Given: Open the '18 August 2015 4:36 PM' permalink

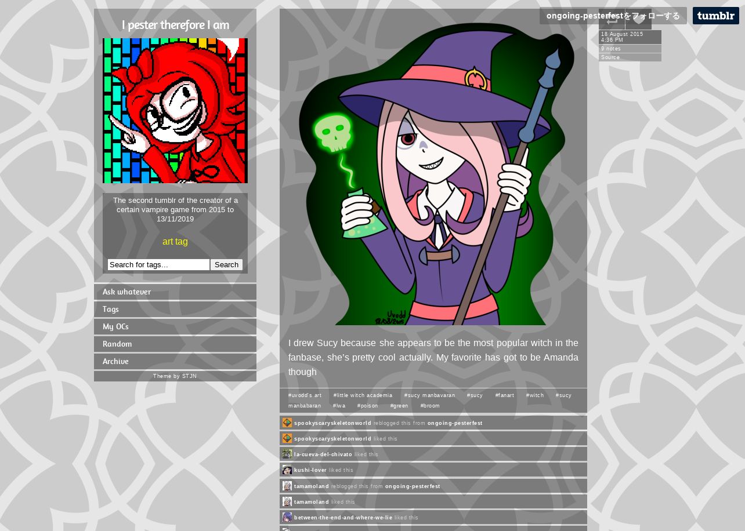Looking at the screenshot, I should click(x=630, y=37).
